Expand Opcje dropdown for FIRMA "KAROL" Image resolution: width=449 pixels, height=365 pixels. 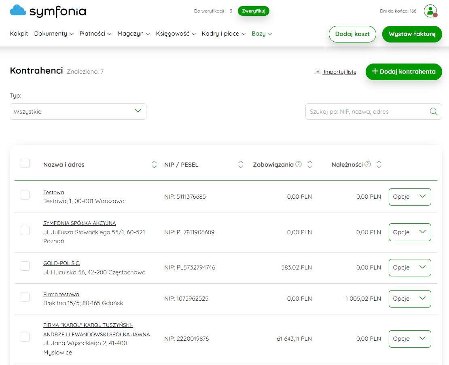[x=410, y=339]
